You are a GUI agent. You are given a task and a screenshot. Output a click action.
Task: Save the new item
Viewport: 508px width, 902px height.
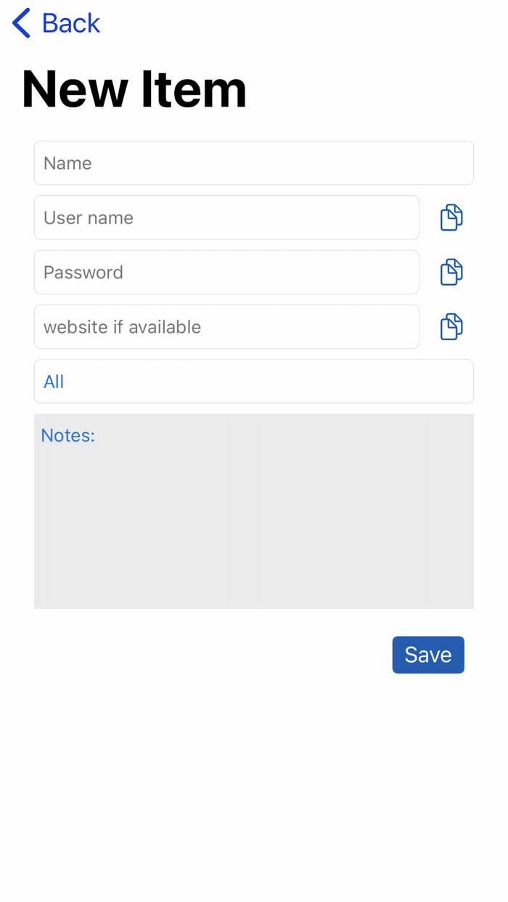coord(428,654)
